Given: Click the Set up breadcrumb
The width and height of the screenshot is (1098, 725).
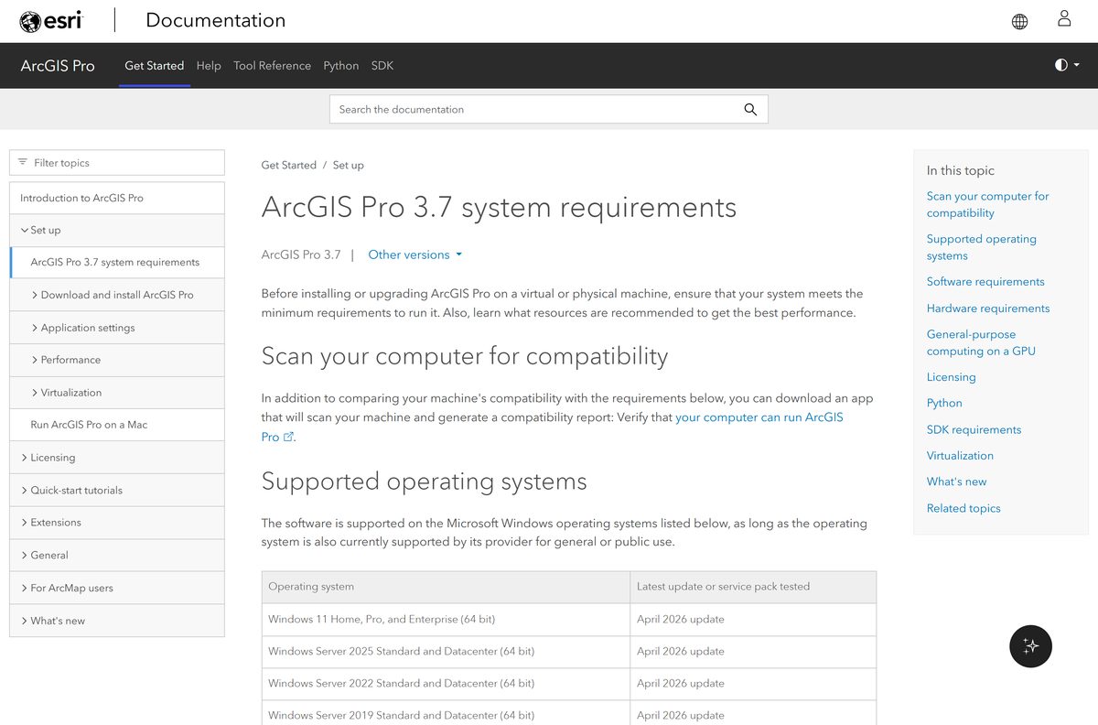Looking at the screenshot, I should click(x=348, y=165).
